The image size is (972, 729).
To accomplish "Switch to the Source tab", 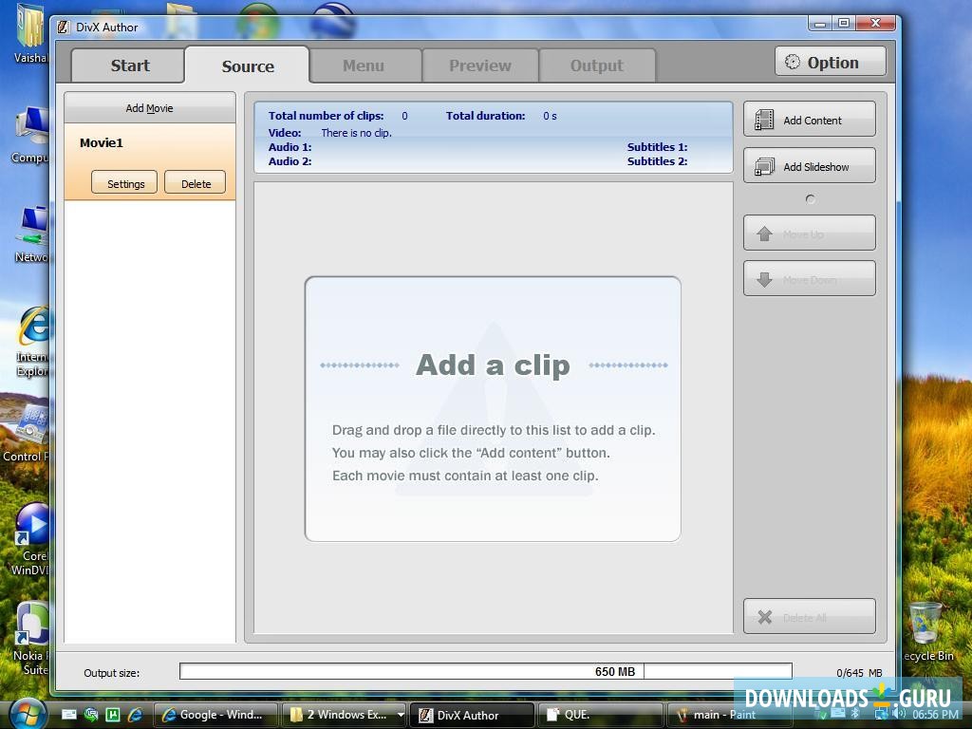I will click(248, 65).
